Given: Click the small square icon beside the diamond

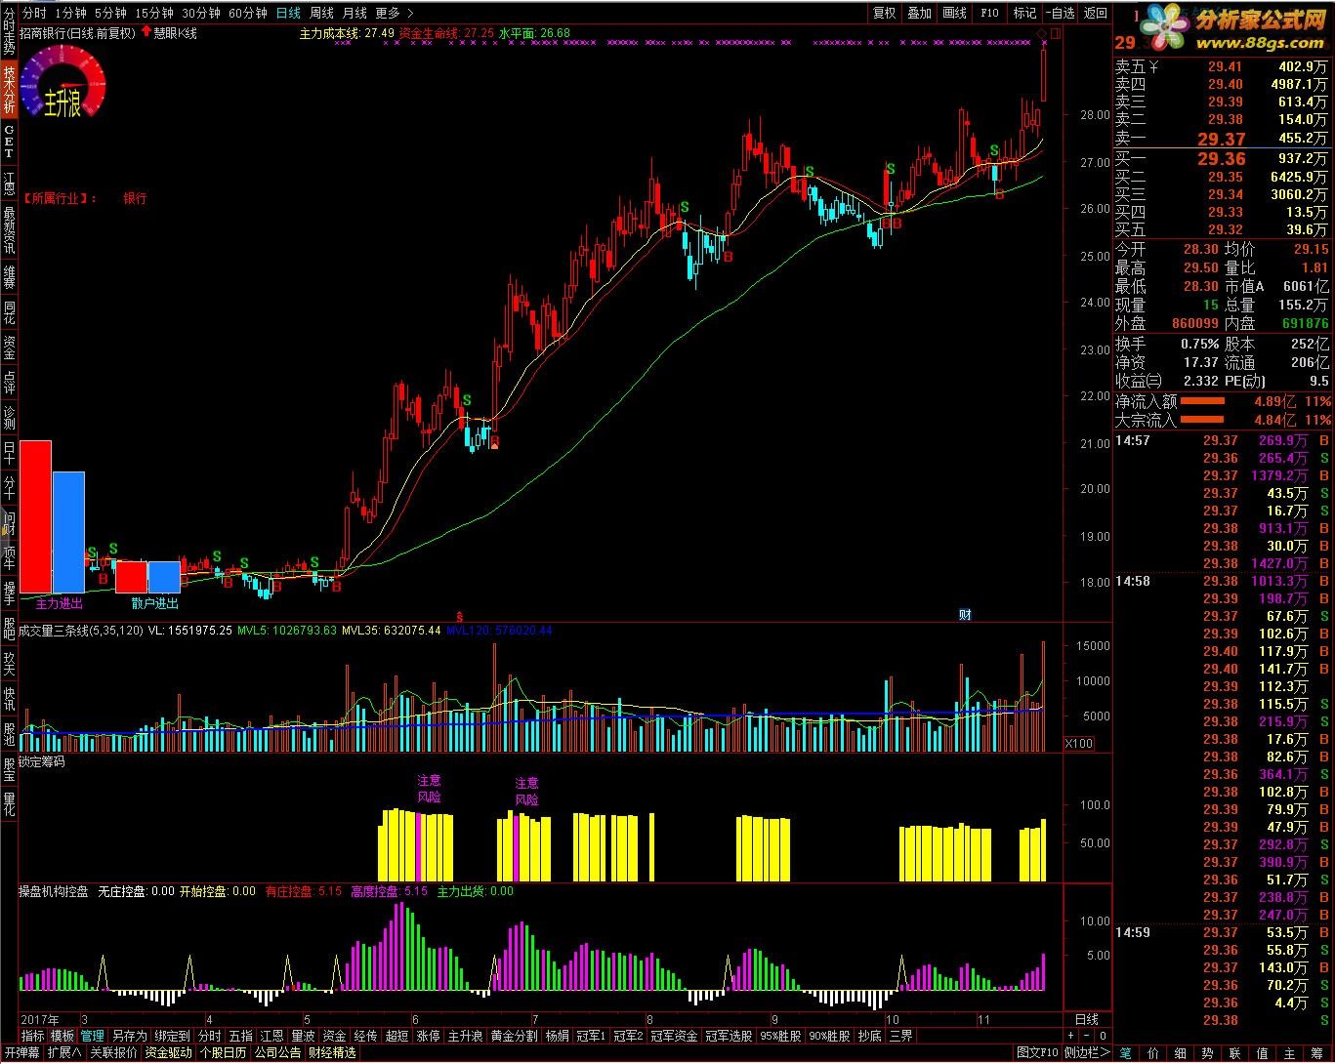Looking at the screenshot, I should tap(1056, 34).
